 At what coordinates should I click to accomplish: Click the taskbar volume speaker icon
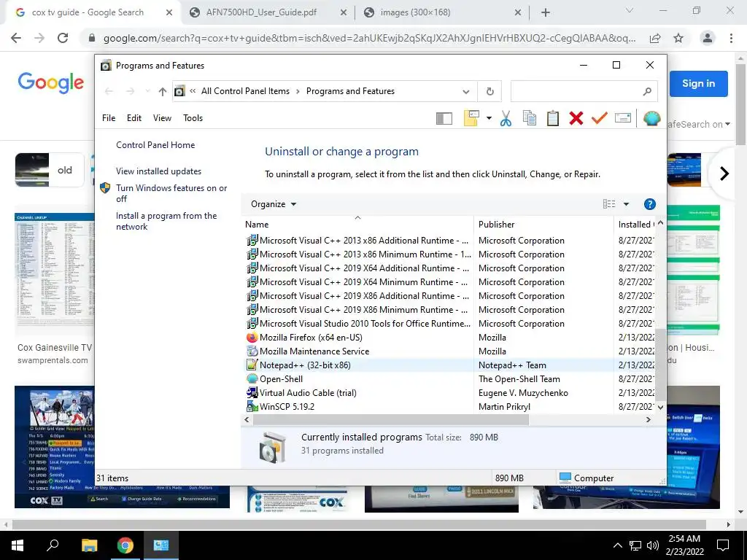653,545
